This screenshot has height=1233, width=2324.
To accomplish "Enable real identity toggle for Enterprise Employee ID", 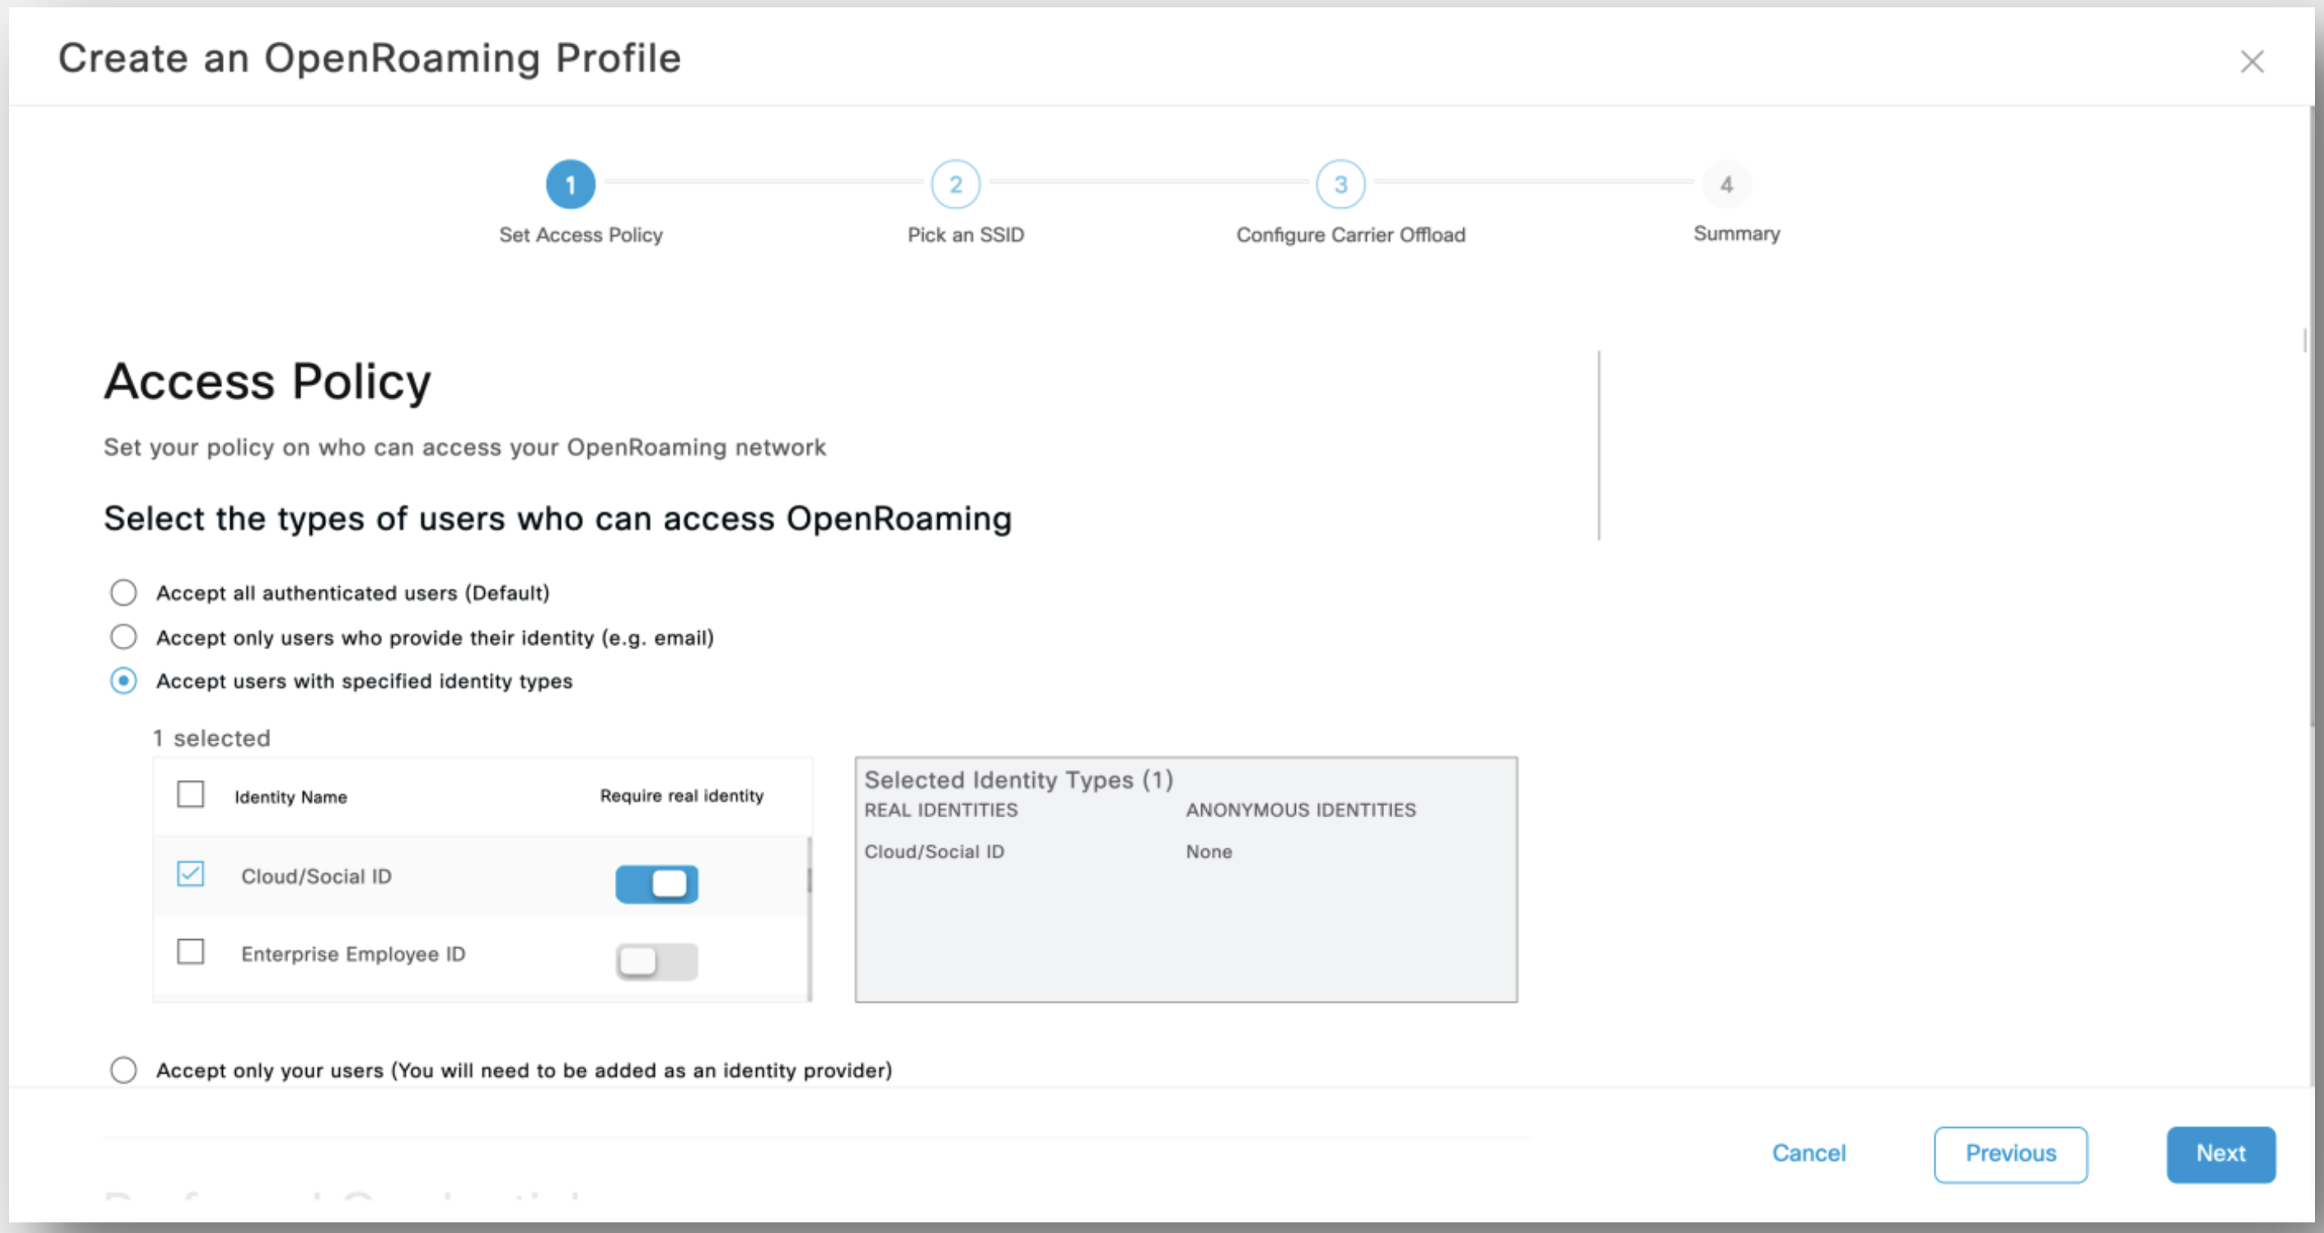I will 657,962.
